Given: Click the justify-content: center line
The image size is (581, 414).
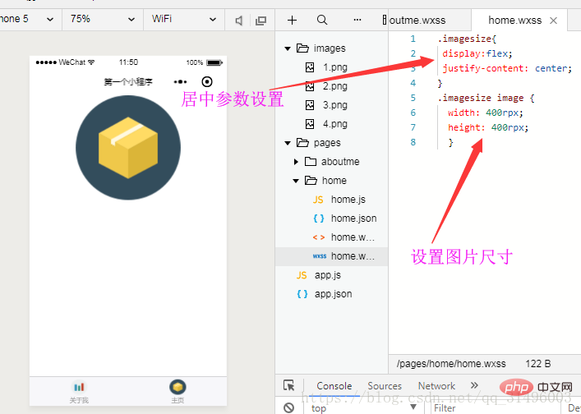Looking at the screenshot, I should pos(507,68).
